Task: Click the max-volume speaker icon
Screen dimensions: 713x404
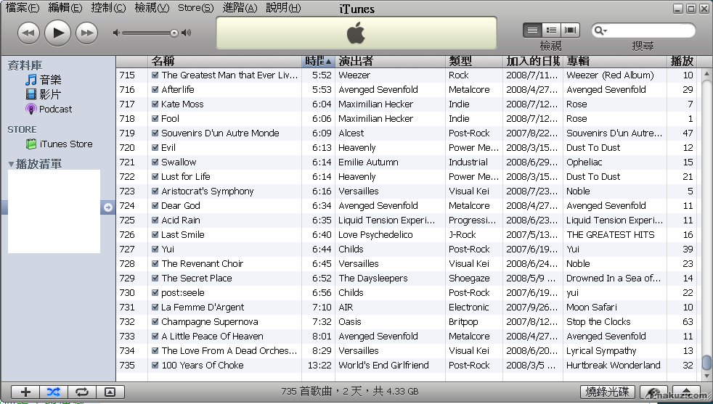Action: (x=186, y=33)
